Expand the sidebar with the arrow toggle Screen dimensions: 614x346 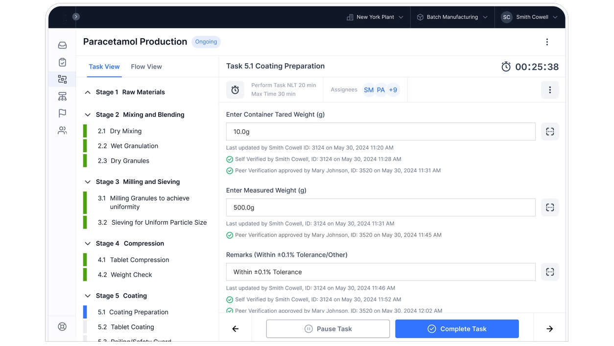point(76,17)
